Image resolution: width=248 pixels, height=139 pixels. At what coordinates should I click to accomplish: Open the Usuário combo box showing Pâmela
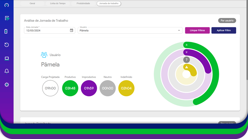(x=128, y=31)
